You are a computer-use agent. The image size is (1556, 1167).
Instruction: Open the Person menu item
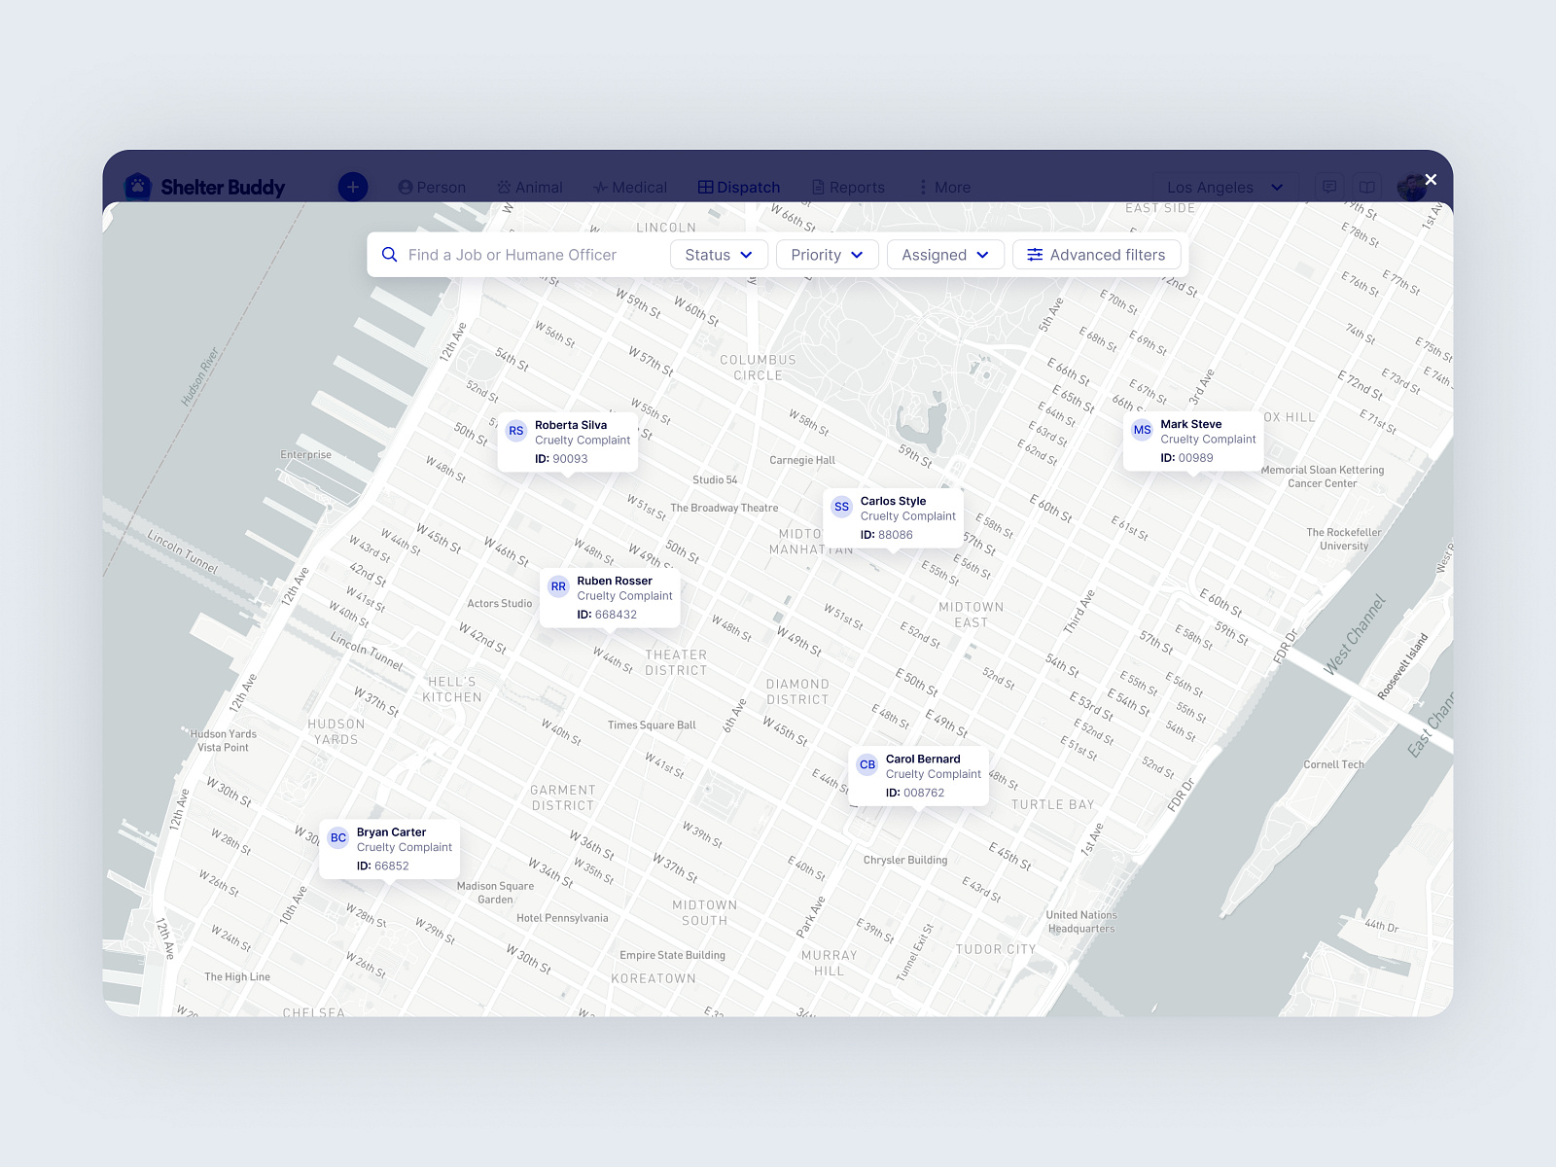click(x=433, y=187)
